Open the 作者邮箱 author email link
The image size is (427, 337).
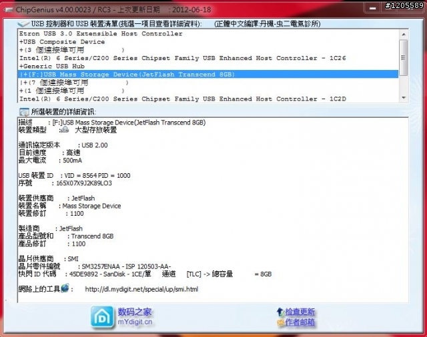(x=300, y=322)
